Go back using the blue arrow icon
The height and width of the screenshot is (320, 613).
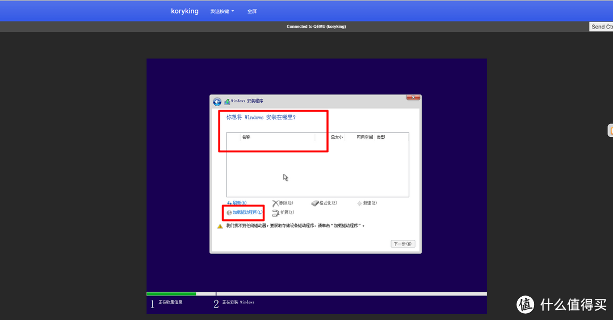(x=217, y=102)
